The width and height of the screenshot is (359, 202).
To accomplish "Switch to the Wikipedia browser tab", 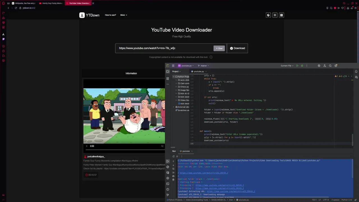I will (24, 3).
